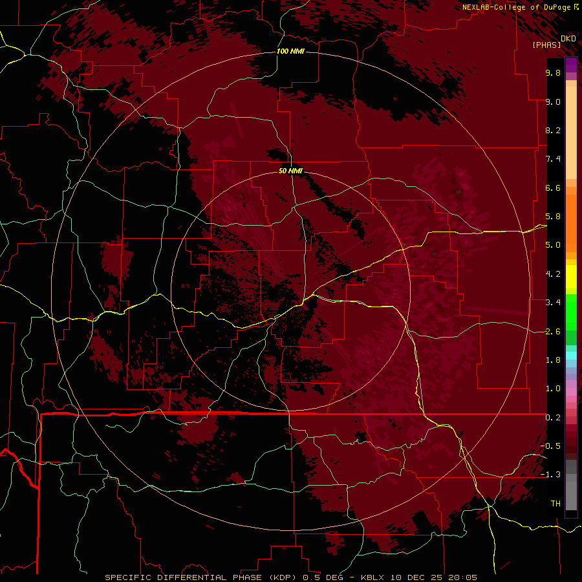Click the 9.0 value on the color scale
Viewport: 582px width, 582px height.
(x=553, y=102)
